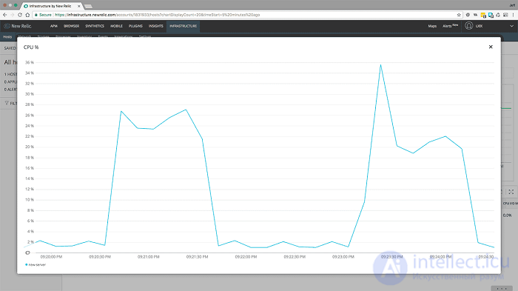Open the APM product tab

pyautogui.click(x=53, y=26)
